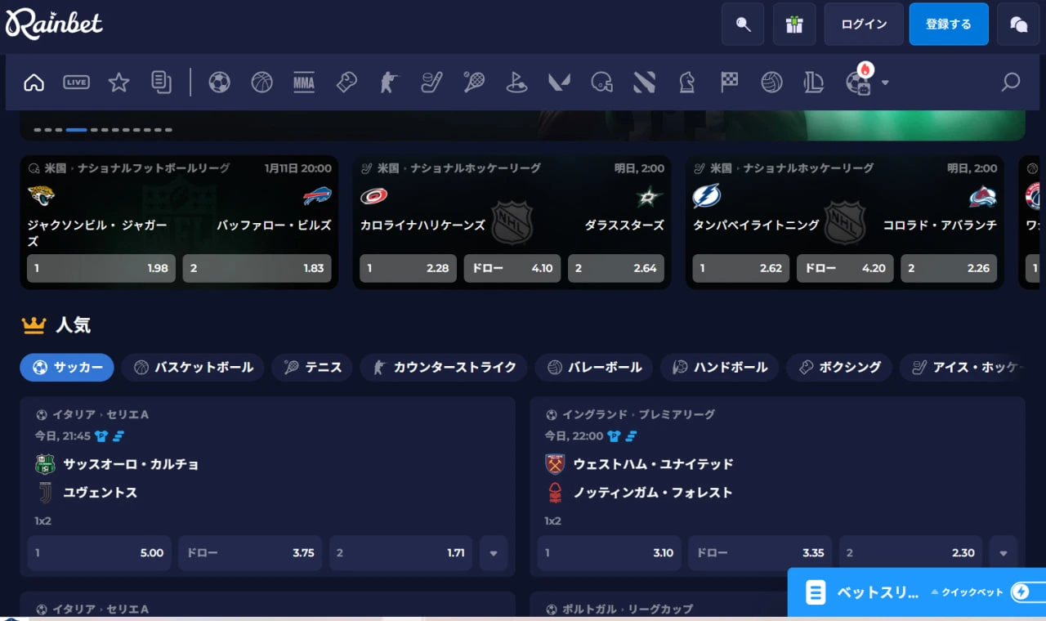This screenshot has height=621, width=1046.
Task: Select the ボクシング tab
Action: (x=839, y=368)
